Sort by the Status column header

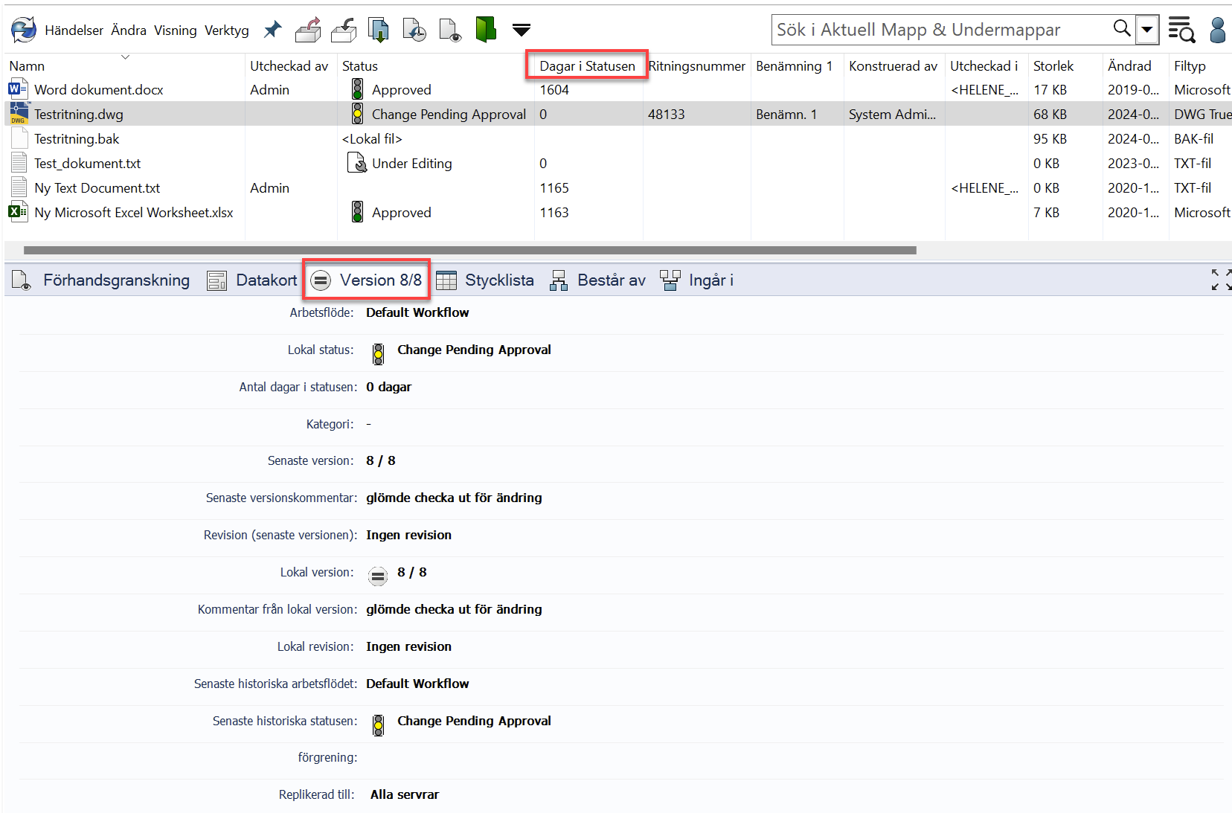[x=360, y=66]
